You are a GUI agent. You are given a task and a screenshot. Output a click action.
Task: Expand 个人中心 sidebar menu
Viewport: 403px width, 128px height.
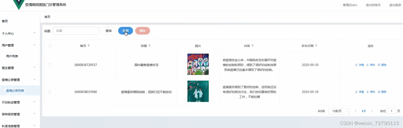pos(20,33)
